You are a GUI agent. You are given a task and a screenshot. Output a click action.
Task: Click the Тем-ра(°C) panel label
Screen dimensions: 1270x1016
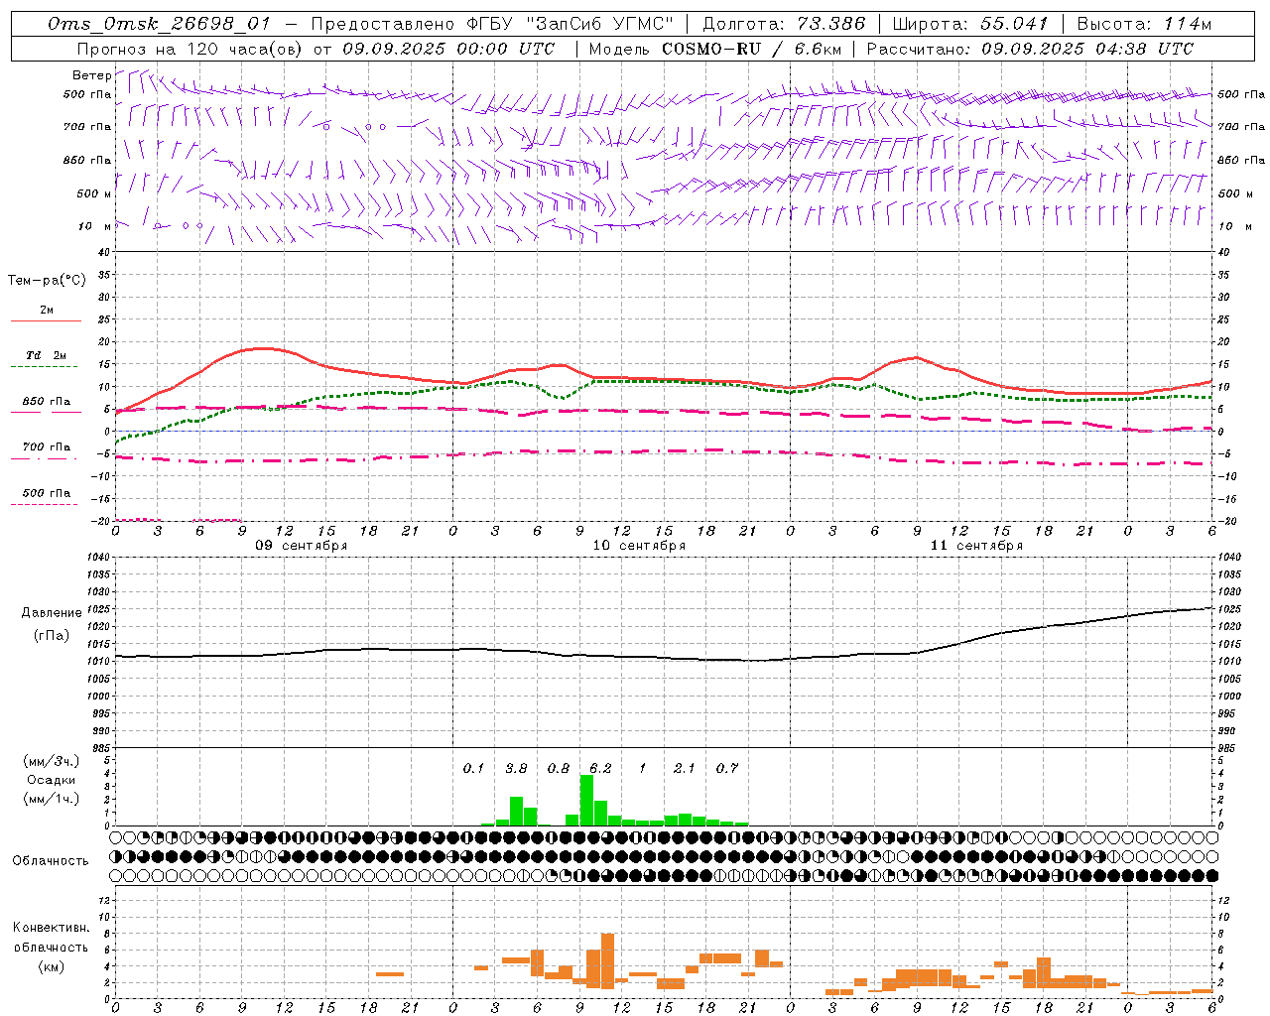(x=47, y=281)
